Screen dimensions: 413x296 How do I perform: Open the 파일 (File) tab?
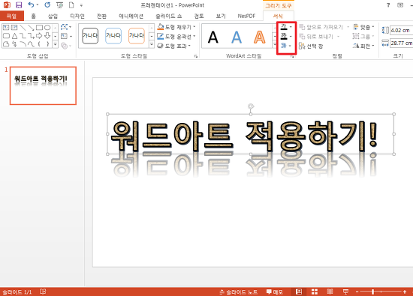pyautogui.click(x=11, y=16)
